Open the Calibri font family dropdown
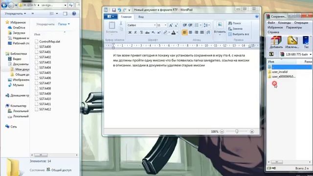 155,25
